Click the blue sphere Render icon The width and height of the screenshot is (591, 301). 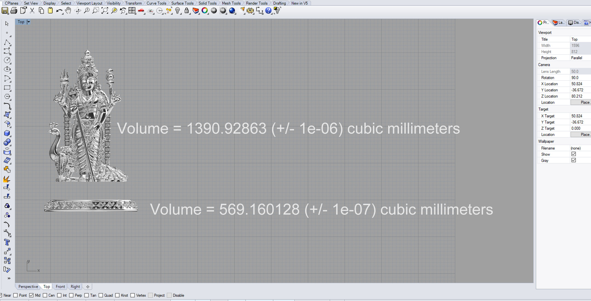pyautogui.click(x=232, y=11)
